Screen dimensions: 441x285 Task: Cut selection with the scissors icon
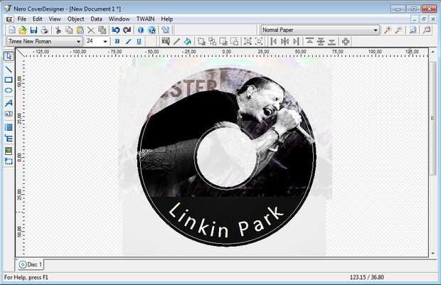58,30
